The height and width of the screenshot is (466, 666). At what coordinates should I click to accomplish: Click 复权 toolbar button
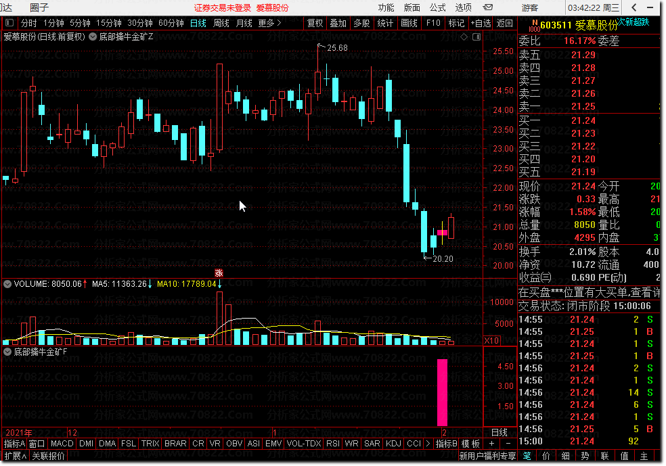[x=315, y=23]
